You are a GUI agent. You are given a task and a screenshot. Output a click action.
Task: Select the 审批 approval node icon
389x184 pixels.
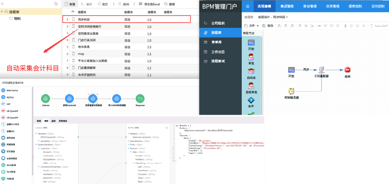coord(251,57)
